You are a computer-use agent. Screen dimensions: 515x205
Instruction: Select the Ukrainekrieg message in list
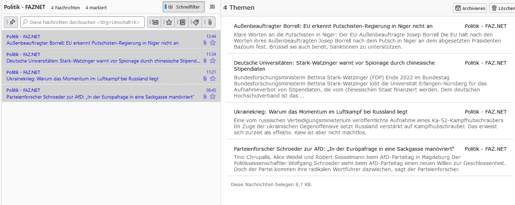[x=111, y=75]
